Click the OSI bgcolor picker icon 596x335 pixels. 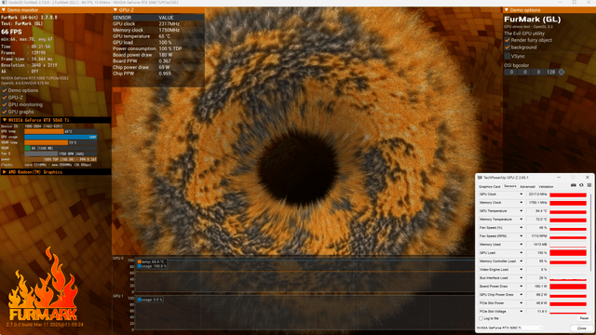click(x=562, y=73)
